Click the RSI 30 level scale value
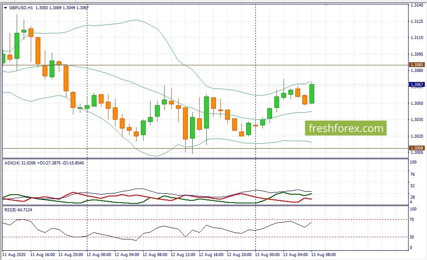Image resolution: width=427 pixels, height=260 pixels. point(412,237)
